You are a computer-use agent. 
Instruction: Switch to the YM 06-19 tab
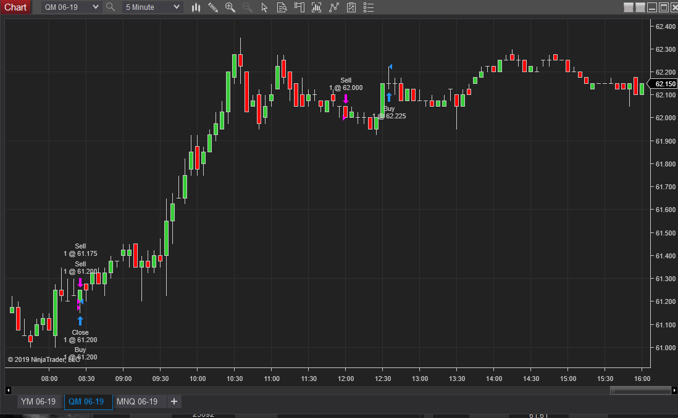coord(38,401)
